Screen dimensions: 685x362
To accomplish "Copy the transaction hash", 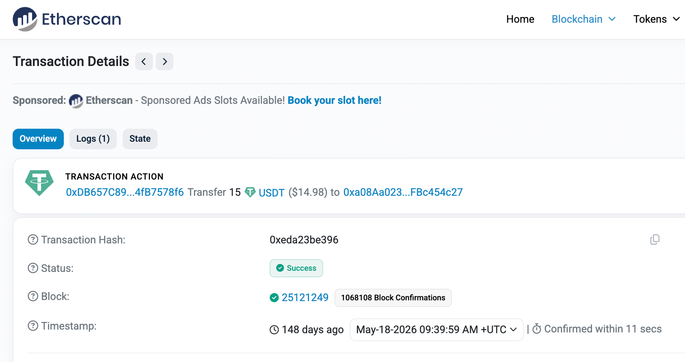I will click(655, 240).
